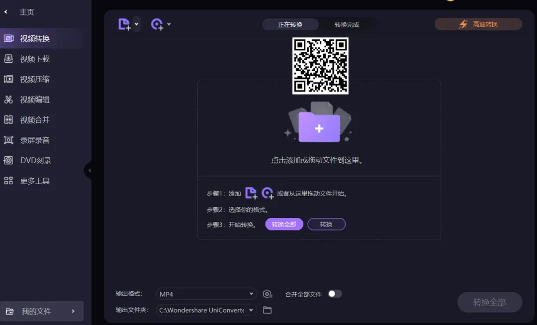This screenshot has width=537, height=325.
Task: Open the 输出文件夹 dropdown arrow
Action: click(251, 310)
